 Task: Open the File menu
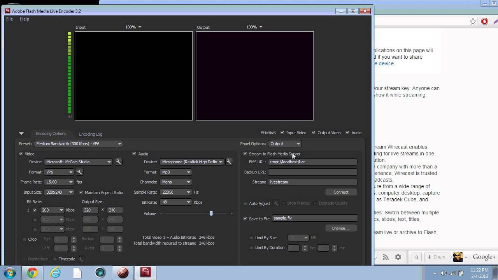[x=9, y=19]
